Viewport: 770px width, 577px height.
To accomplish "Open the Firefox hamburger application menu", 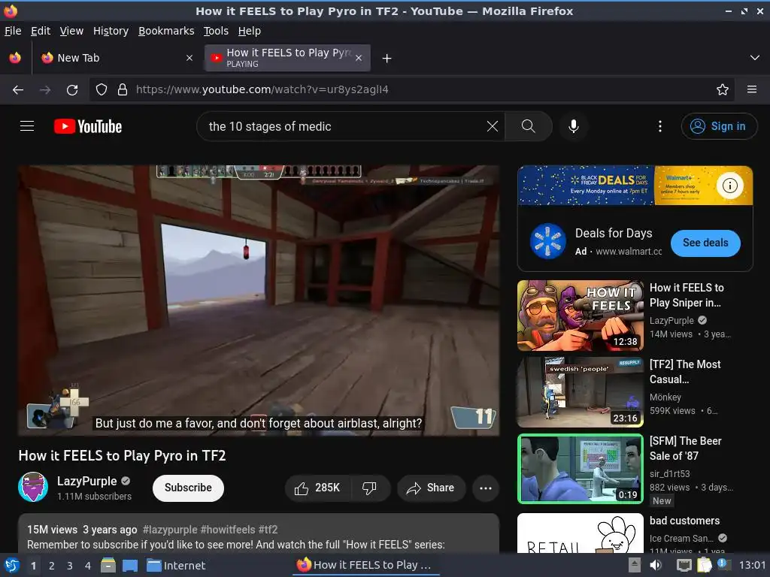I will (x=752, y=89).
